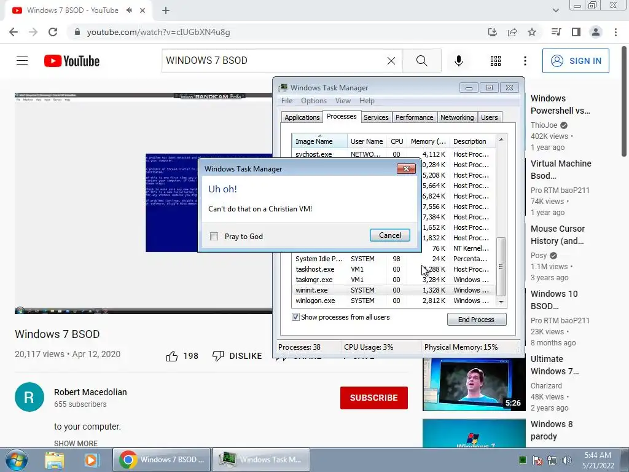The height and width of the screenshot is (472, 629).
Task: Open YouTube settings three-dot menu
Action: [525, 61]
